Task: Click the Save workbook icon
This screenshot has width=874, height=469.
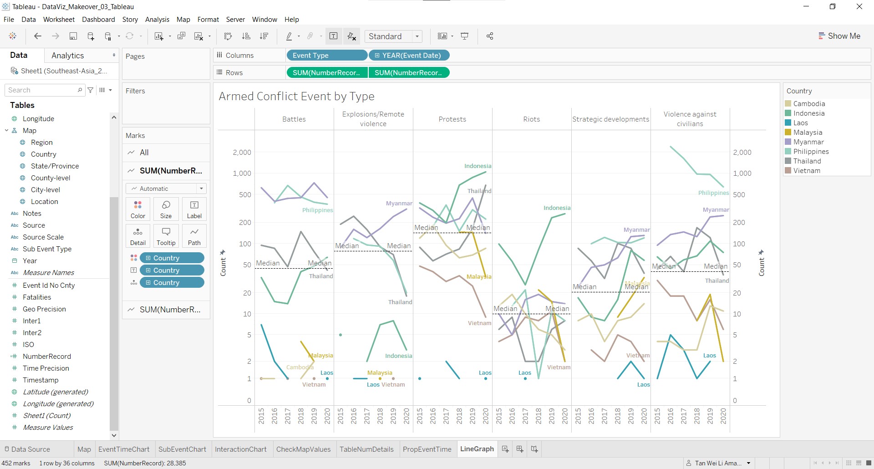Action: click(73, 36)
